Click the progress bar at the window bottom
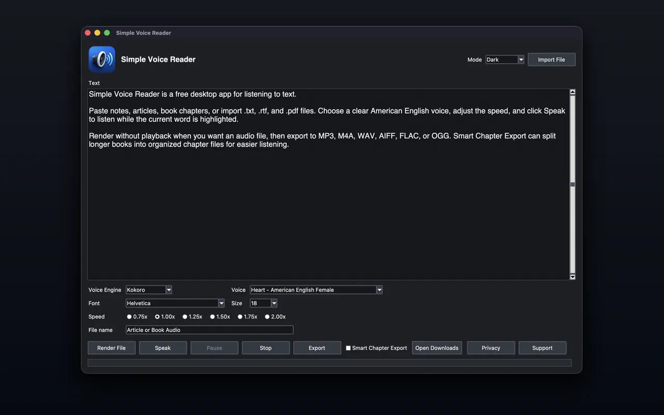Image resolution: width=664 pixels, height=415 pixels. [329, 363]
